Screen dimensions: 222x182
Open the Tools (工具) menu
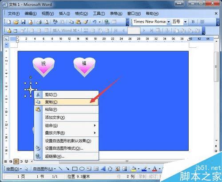click(99, 14)
